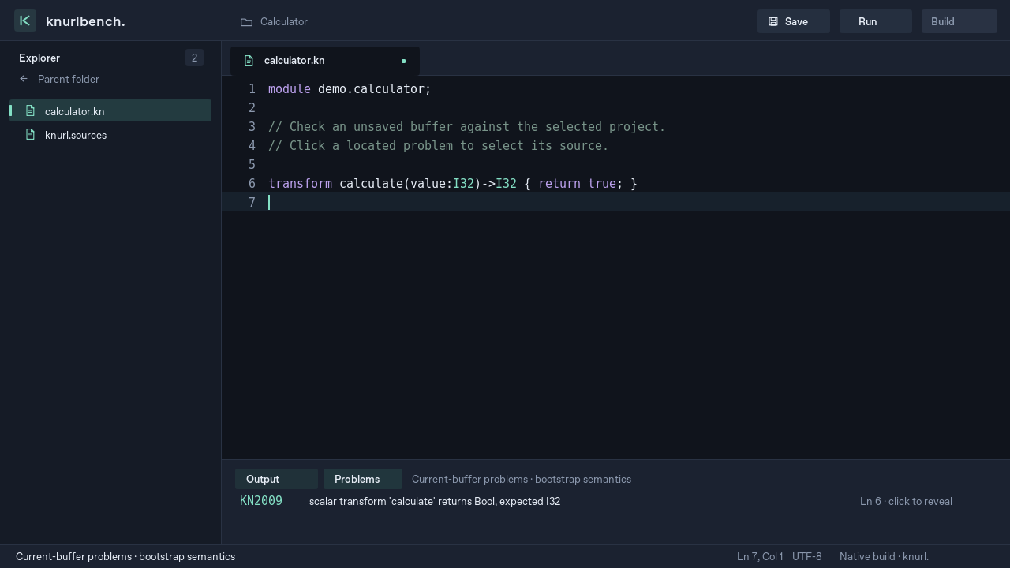The image size is (1010, 568).
Task: Click 'Ln 6 · click to reveal'
Action: 906,501
